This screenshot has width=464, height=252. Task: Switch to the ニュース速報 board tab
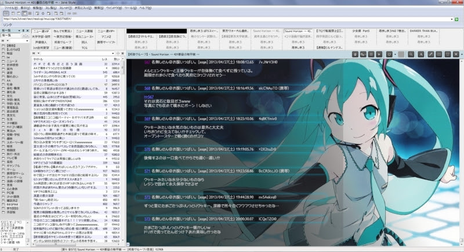click(84, 31)
